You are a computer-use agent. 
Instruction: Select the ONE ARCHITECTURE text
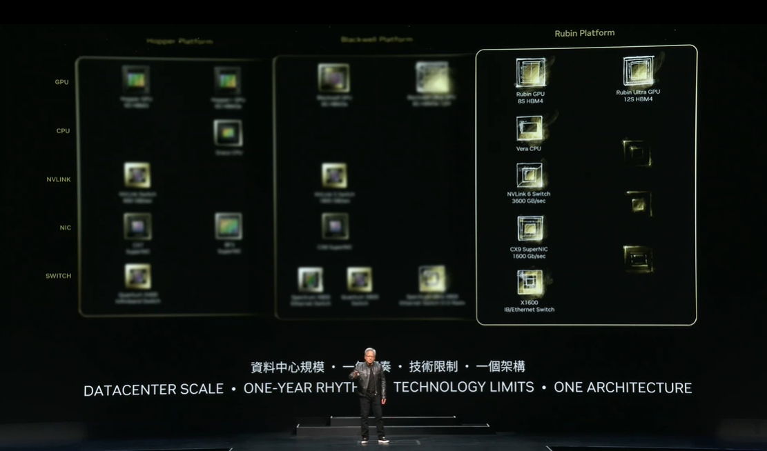click(622, 388)
